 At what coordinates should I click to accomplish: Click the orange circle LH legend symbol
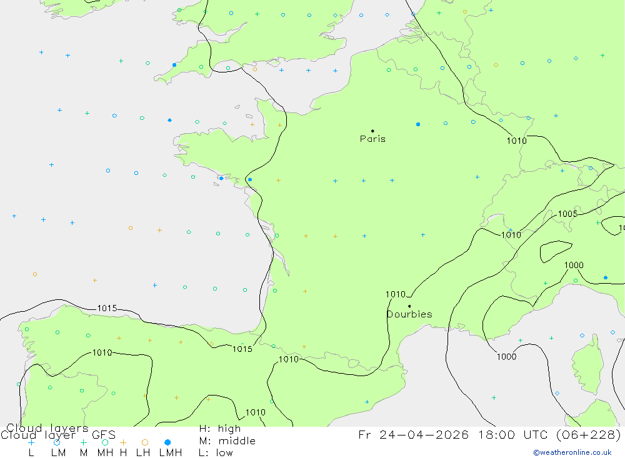[145, 442]
